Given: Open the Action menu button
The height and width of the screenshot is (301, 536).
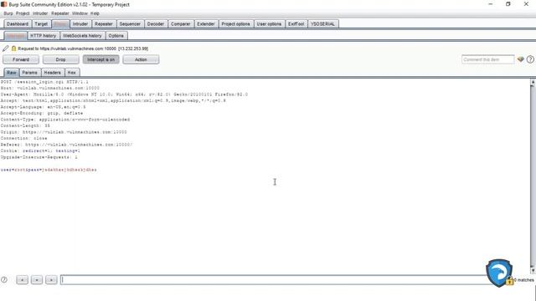Looking at the screenshot, I should click(x=141, y=59).
